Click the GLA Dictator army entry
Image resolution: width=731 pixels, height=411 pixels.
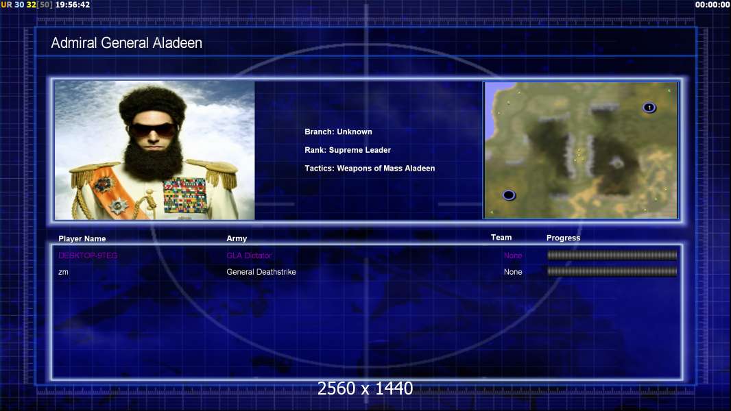pyautogui.click(x=248, y=256)
